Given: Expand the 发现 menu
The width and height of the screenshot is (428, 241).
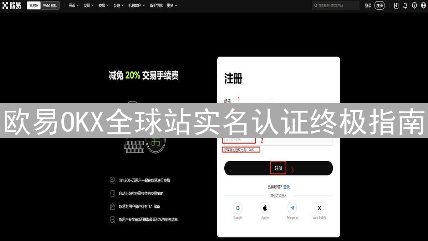Looking at the screenshot, I should (88, 5).
